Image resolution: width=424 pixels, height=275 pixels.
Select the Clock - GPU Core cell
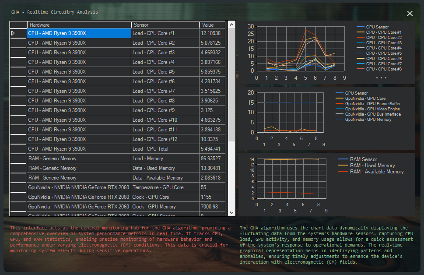165,197
